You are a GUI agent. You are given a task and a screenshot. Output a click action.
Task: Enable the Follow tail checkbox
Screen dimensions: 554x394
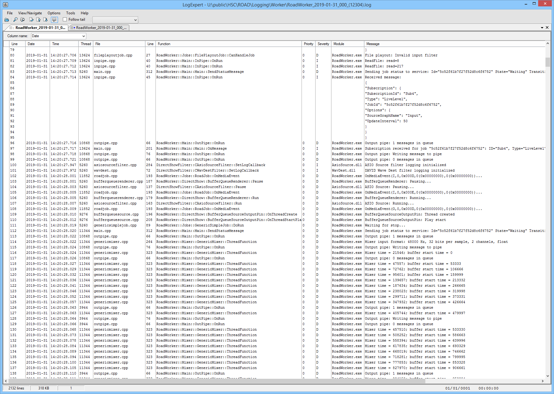coord(65,19)
